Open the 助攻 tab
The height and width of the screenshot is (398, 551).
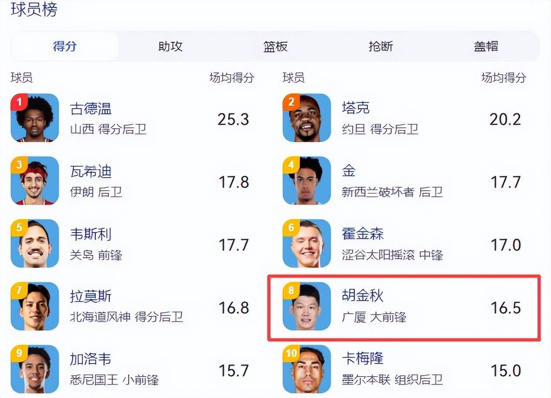170,46
